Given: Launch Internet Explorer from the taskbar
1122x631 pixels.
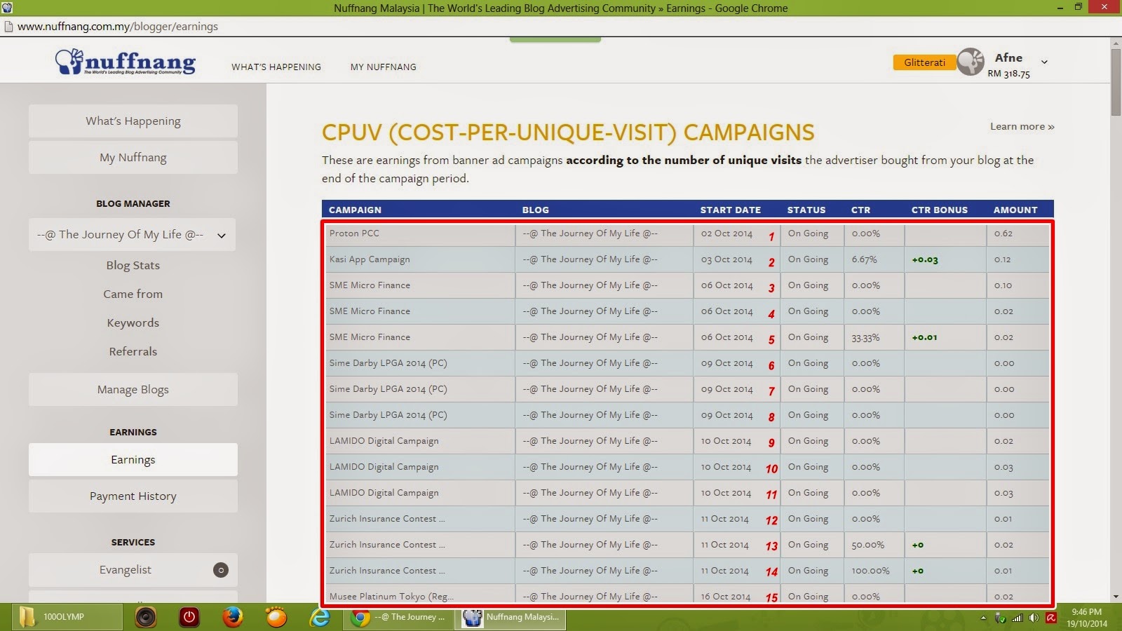Looking at the screenshot, I should point(320,617).
